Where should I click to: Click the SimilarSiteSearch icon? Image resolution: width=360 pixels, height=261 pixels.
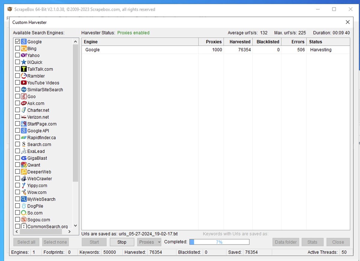[x=24, y=90]
